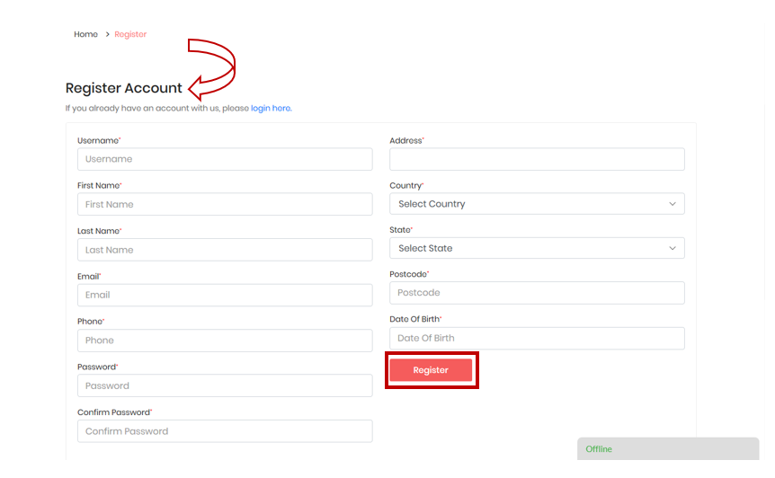Click the Address input field
Image resolution: width=775 pixels, height=478 pixels.
537,159
